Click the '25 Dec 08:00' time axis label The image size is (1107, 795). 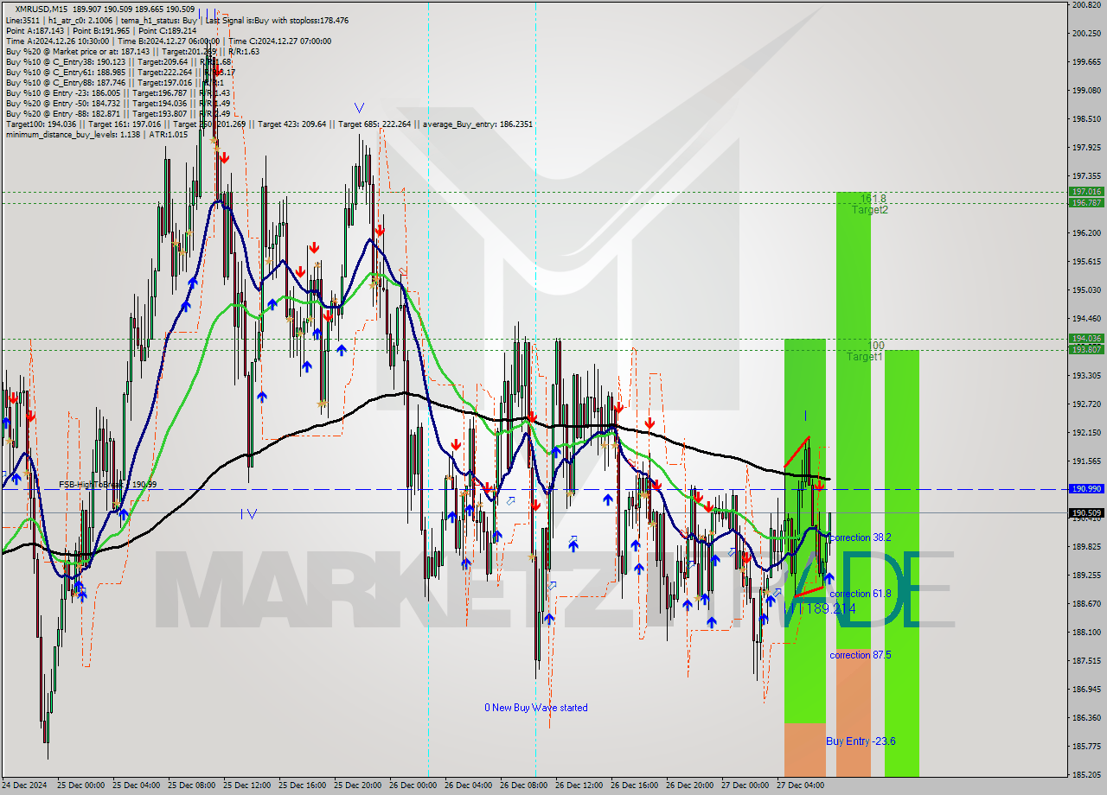(x=191, y=785)
